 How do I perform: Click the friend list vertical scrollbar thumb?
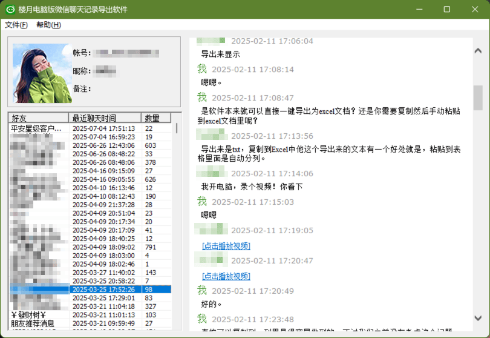177,128
